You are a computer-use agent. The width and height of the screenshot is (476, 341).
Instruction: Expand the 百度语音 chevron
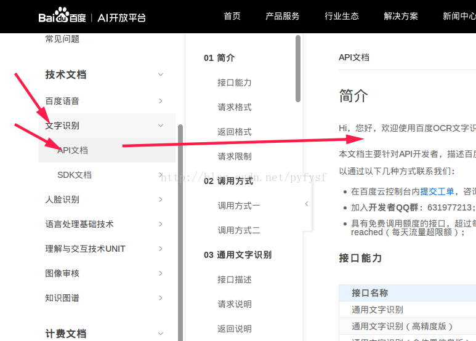click(161, 101)
